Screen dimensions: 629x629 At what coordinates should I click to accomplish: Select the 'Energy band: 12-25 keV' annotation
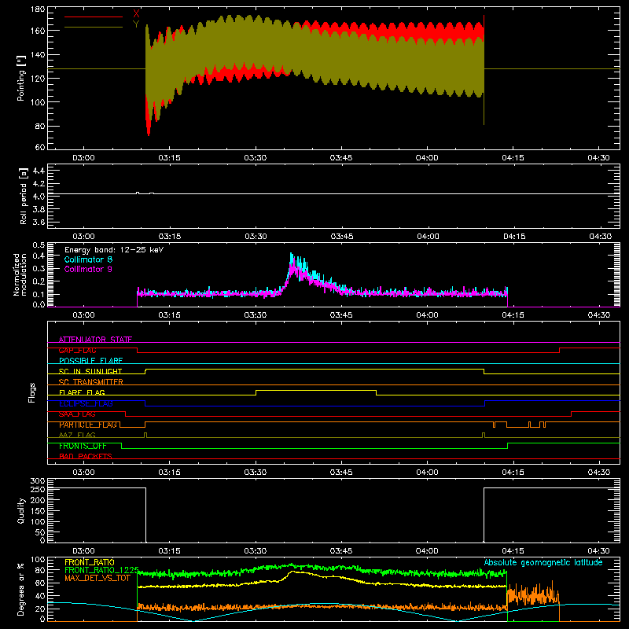(x=114, y=250)
